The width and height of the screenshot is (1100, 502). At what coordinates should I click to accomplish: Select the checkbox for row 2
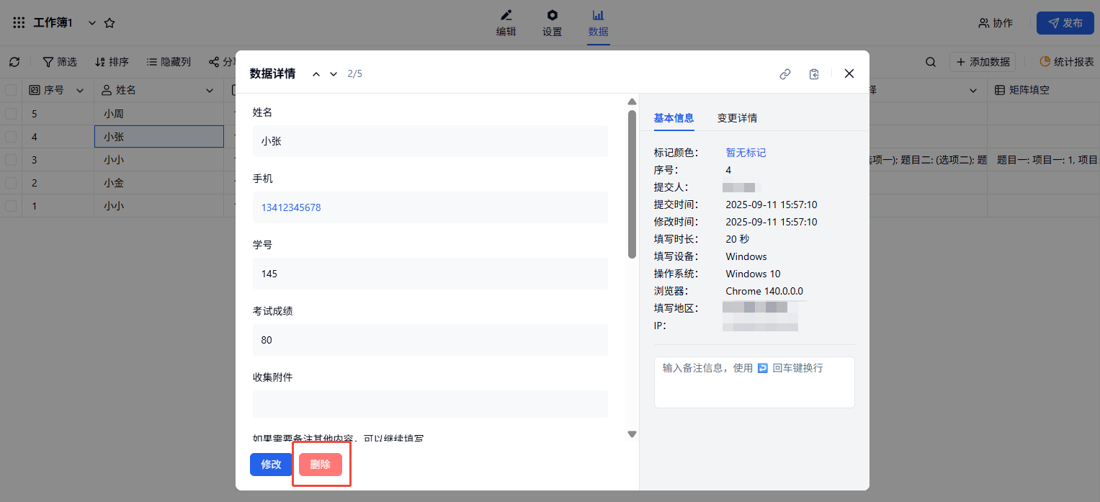[11, 183]
